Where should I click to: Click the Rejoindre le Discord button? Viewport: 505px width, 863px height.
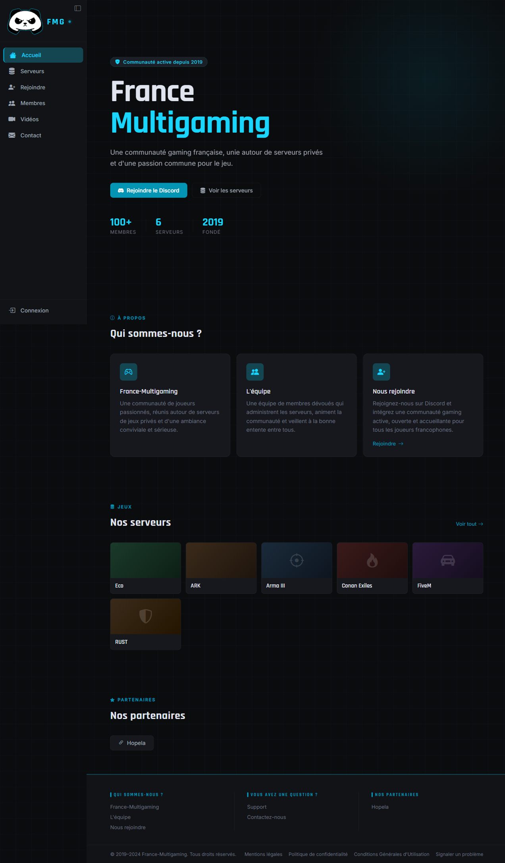click(x=148, y=191)
